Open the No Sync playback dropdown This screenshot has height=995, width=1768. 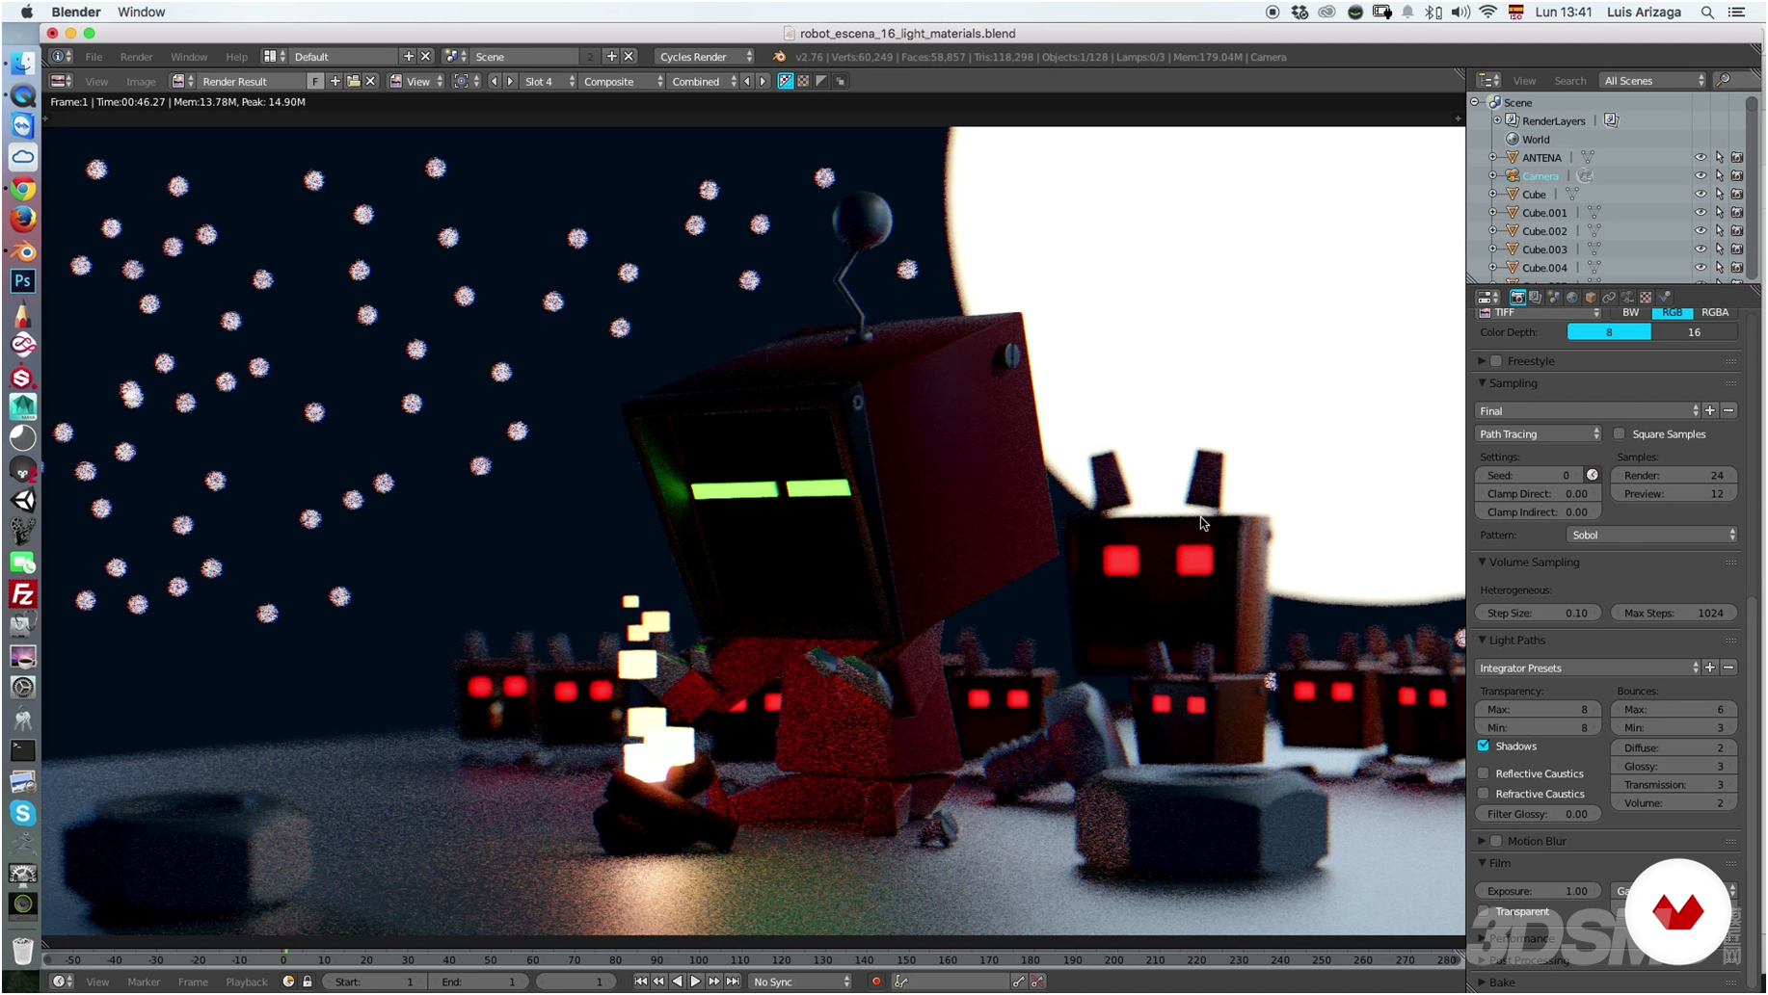click(801, 982)
